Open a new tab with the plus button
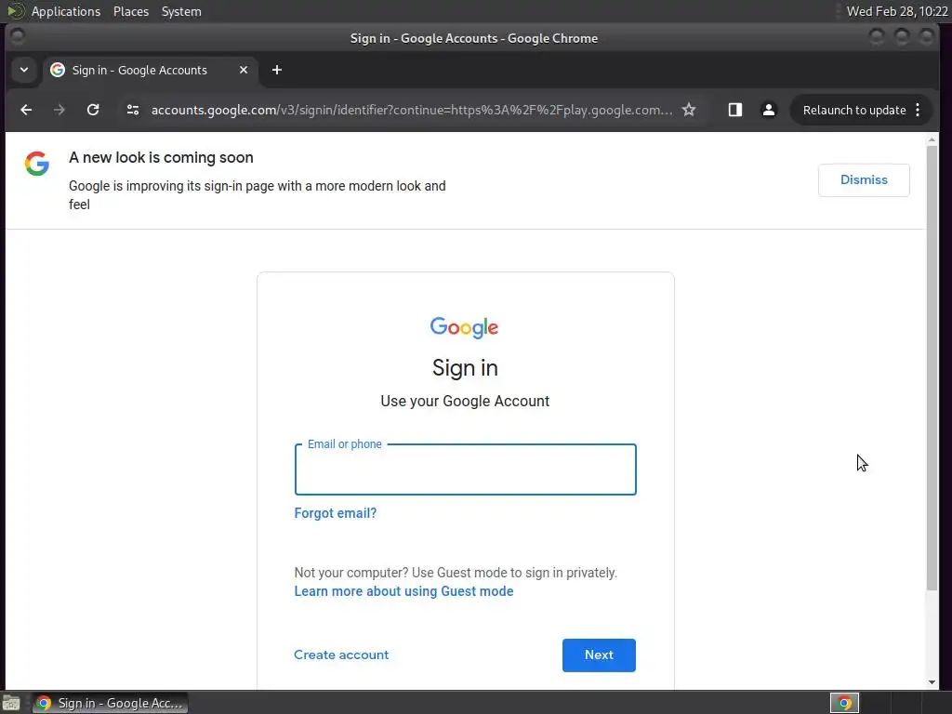The width and height of the screenshot is (952, 714). tap(277, 70)
